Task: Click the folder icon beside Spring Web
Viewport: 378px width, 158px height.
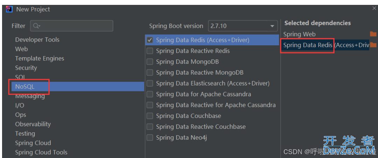Action: (x=373, y=34)
